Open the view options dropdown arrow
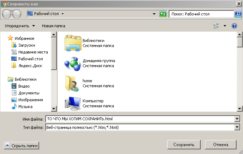243x154 pixels. pos(225,26)
